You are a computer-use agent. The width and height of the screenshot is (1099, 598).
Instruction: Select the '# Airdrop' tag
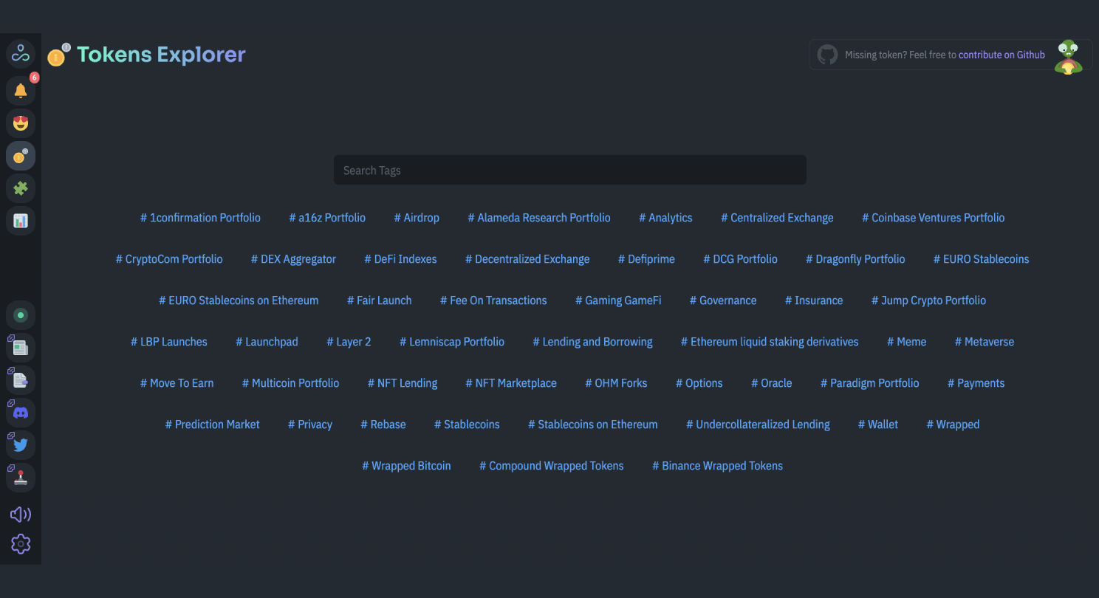(x=417, y=218)
